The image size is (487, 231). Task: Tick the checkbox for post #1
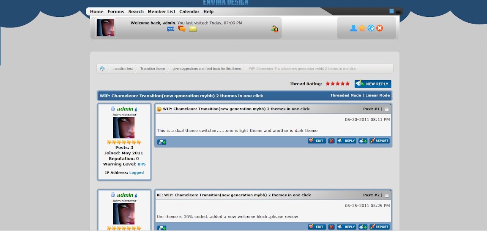coord(387,109)
